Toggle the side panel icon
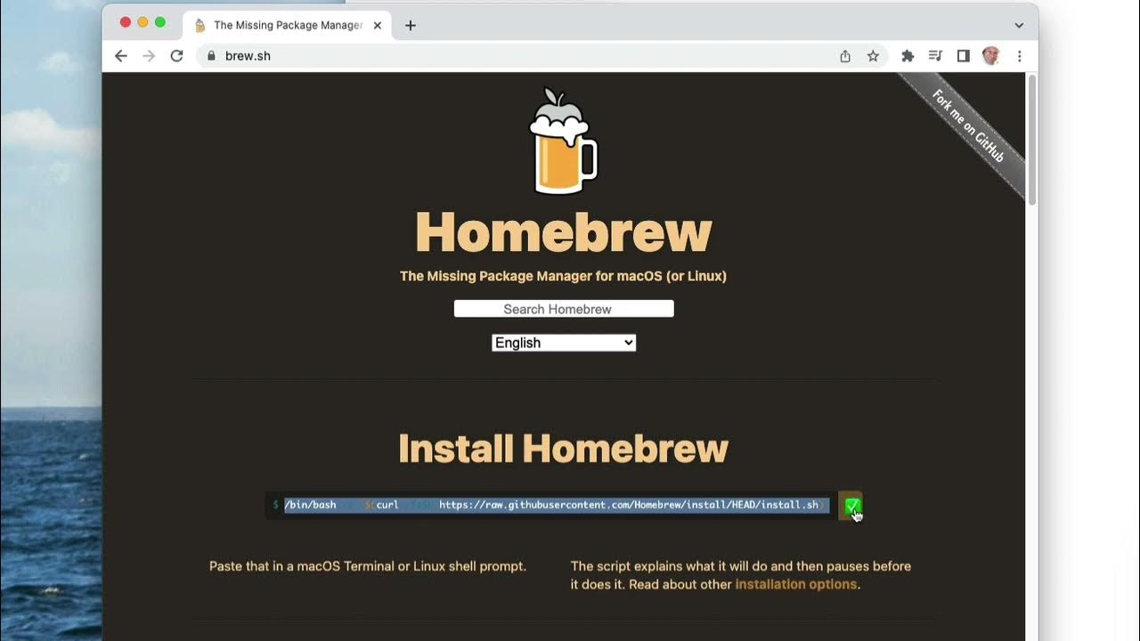This screenshot has width=1140, height=641. [963, 56]
